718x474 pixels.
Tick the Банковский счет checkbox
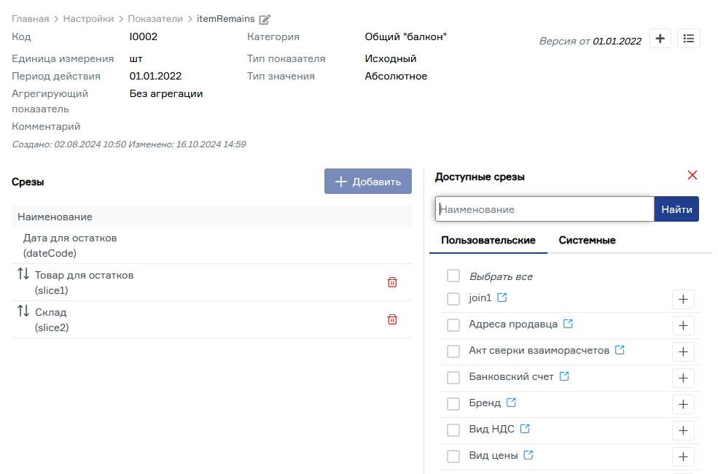coord(453,378)
